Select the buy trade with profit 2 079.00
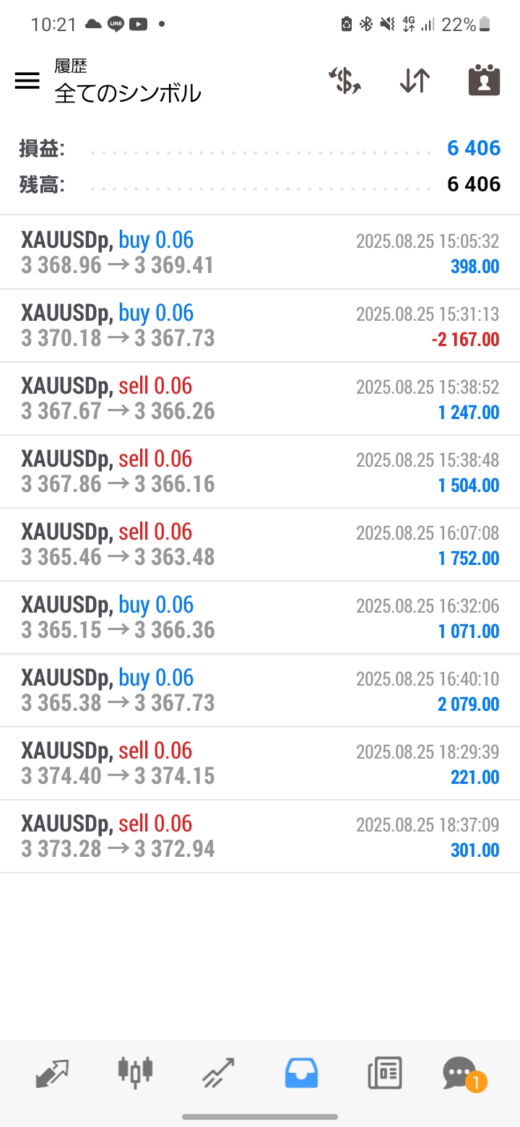The width and height of the screenshot is (520, 1127). pyautogui.click(x=260, y=691)
